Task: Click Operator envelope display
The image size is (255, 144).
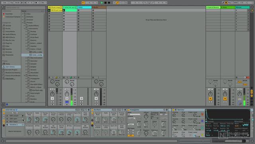Action: [228, 115]
